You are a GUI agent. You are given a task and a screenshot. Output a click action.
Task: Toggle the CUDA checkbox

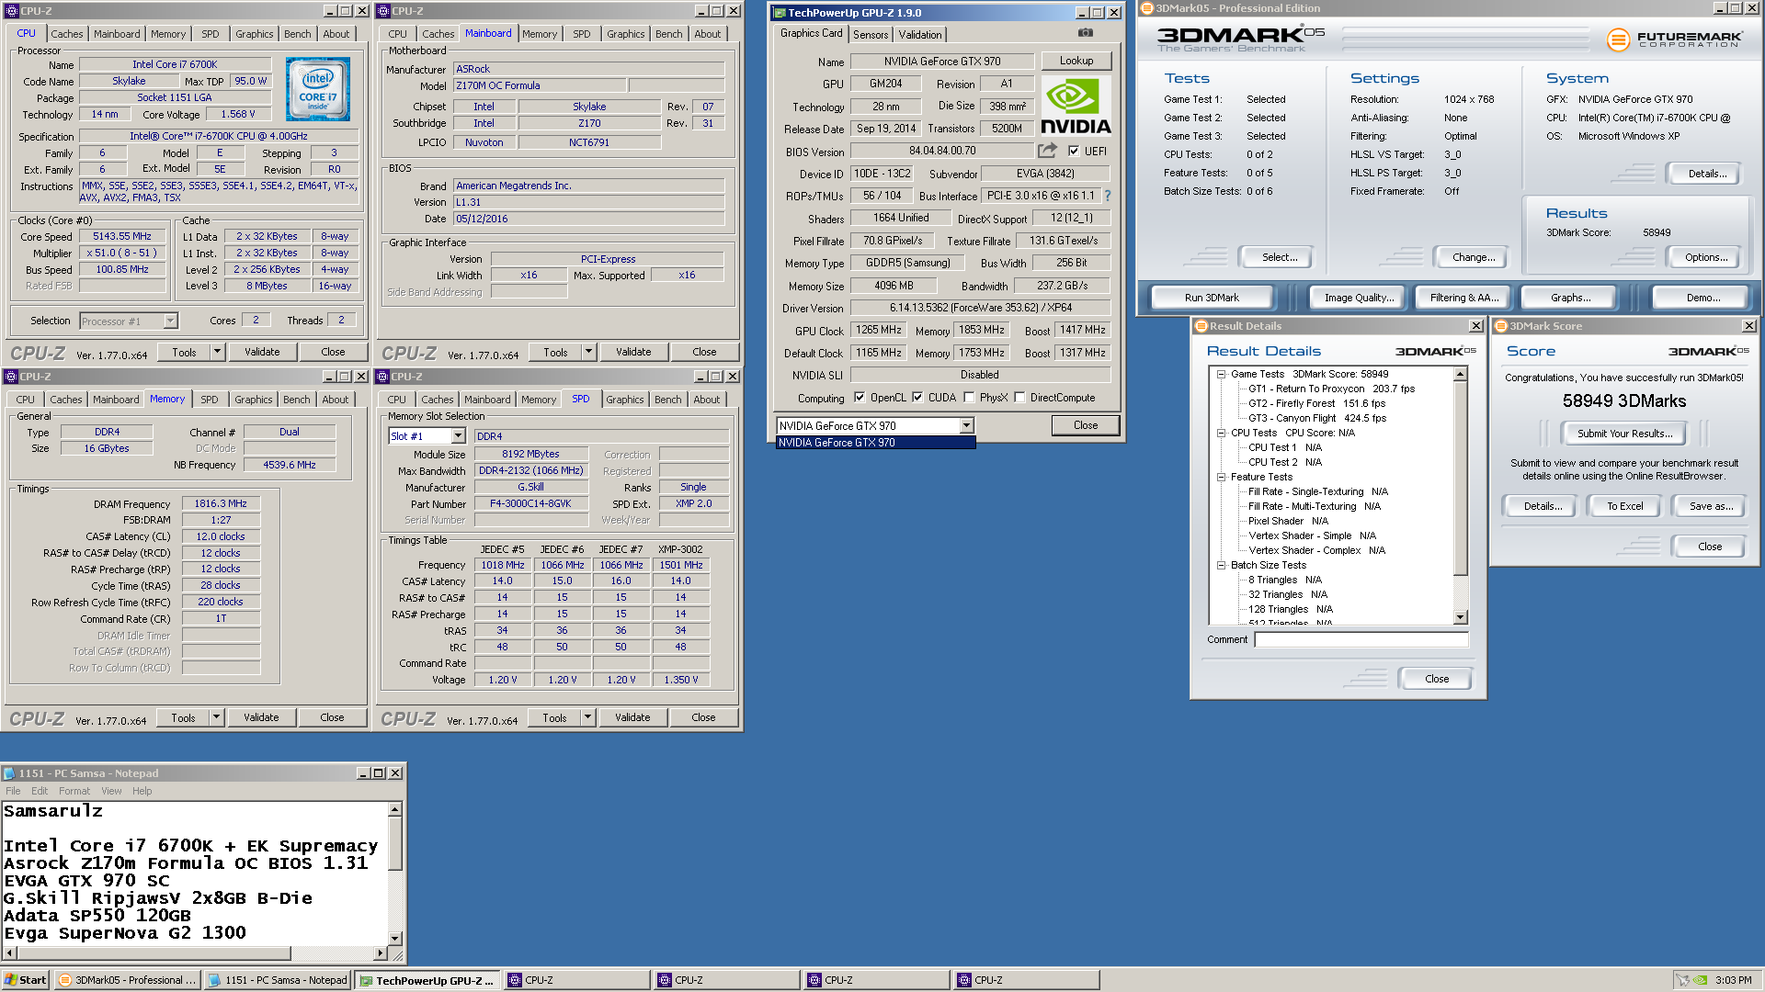pos(917,398)
